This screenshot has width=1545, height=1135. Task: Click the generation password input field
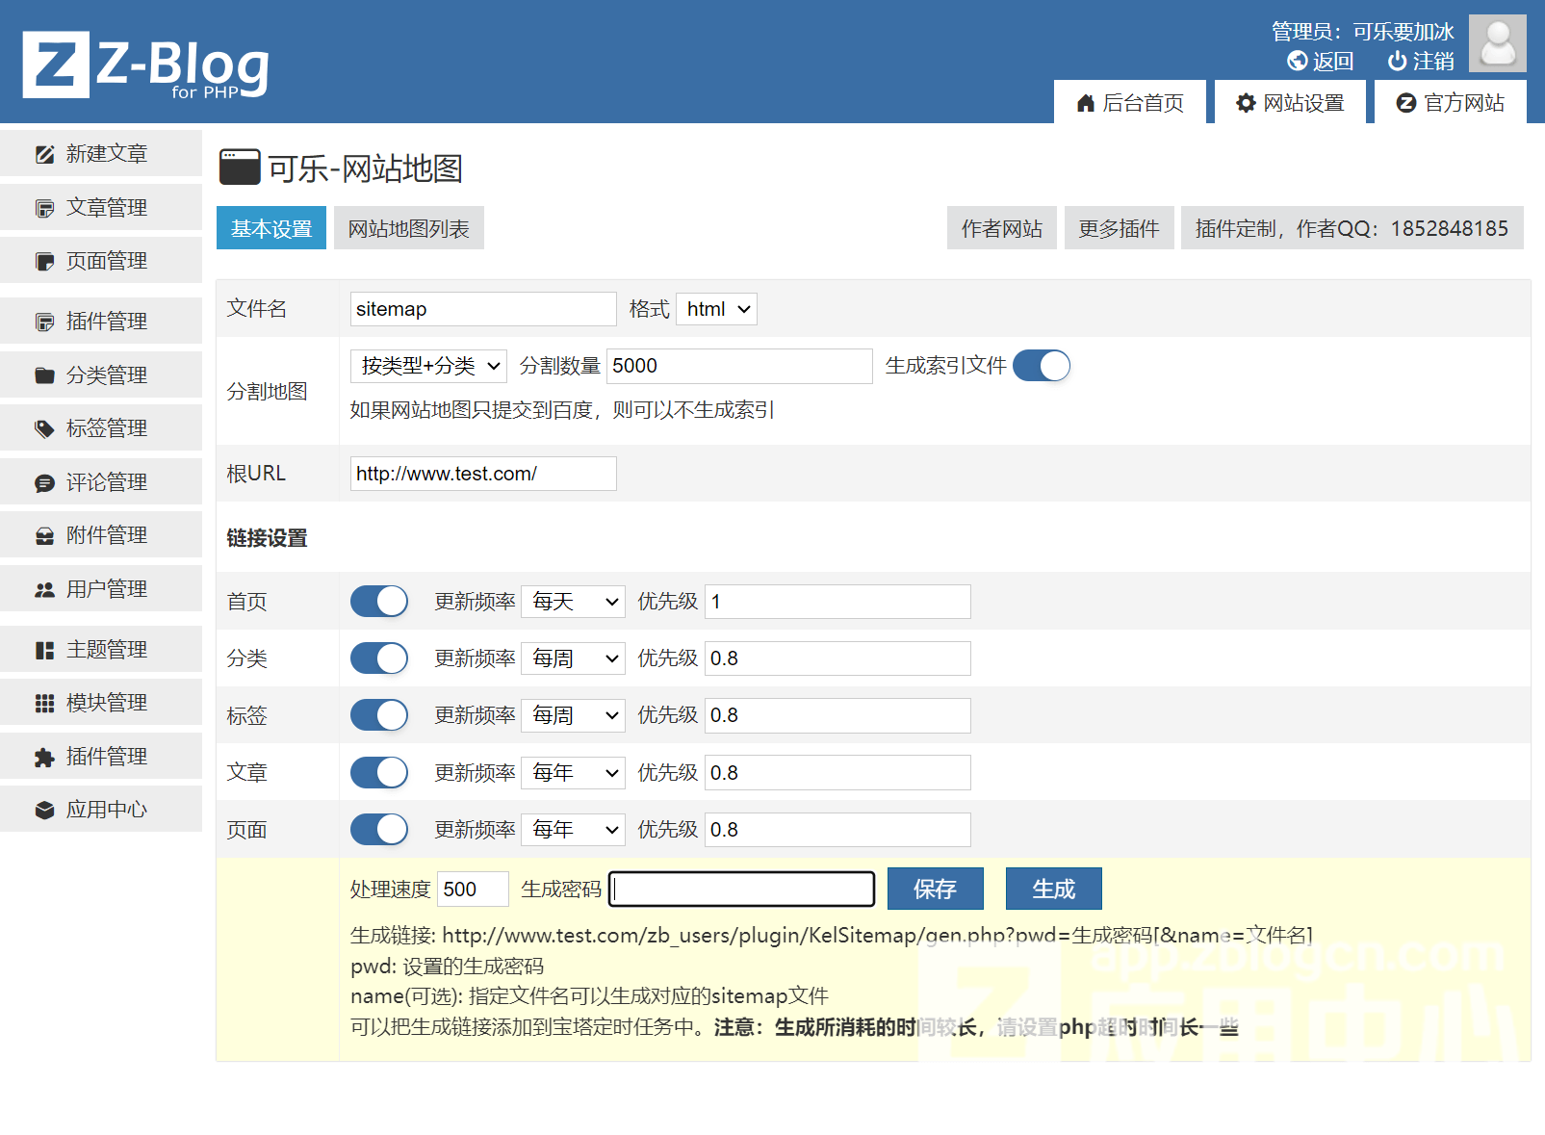742,889
